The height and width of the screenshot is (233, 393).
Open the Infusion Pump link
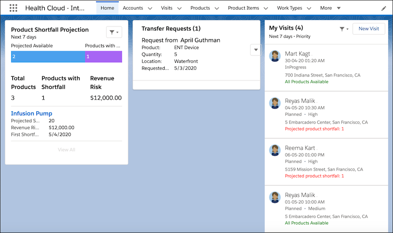click(x=31, y=113)
